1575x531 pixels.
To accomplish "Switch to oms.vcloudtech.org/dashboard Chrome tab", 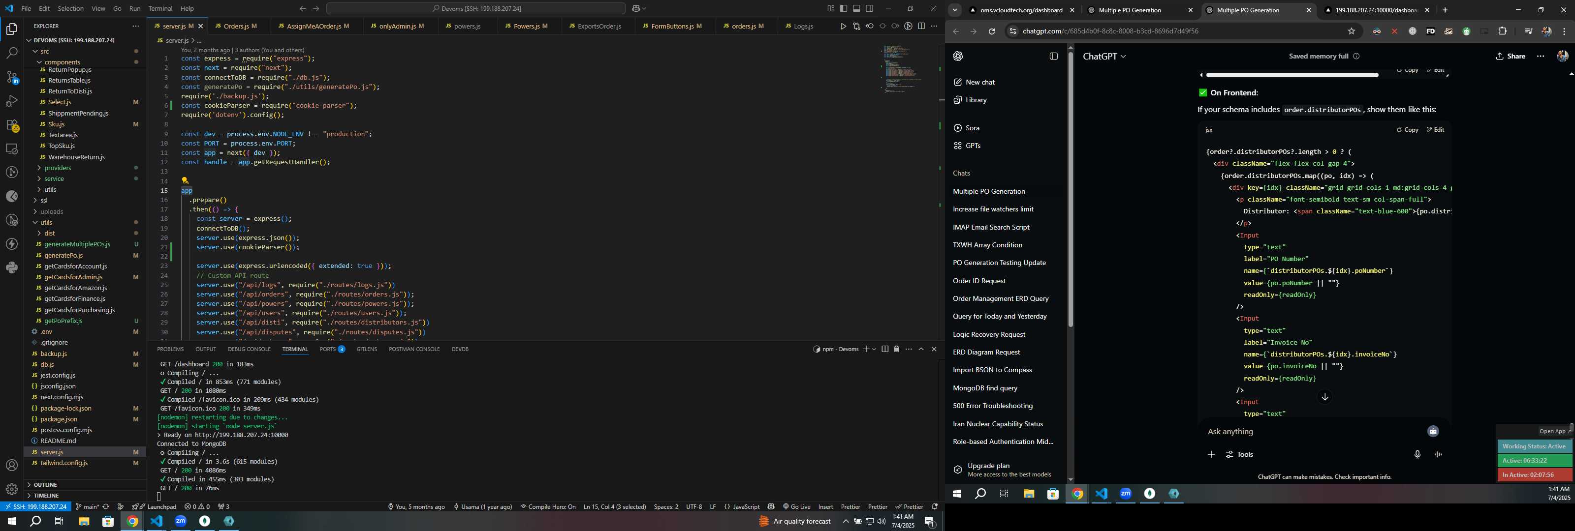I will [1022, 10].
